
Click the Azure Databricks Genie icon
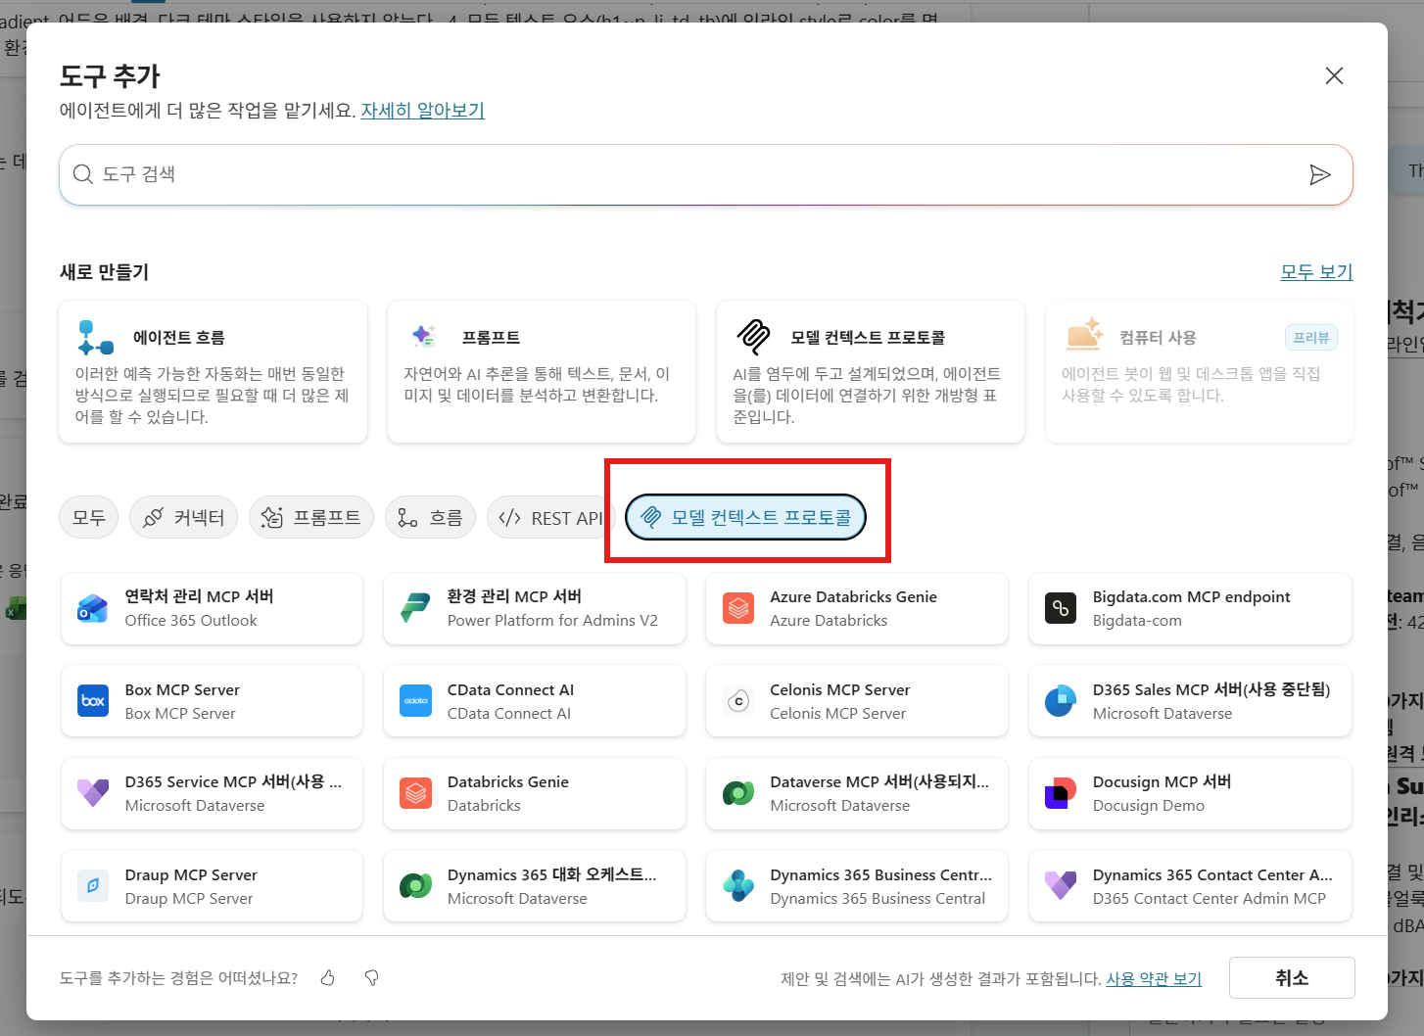(738, 608)
